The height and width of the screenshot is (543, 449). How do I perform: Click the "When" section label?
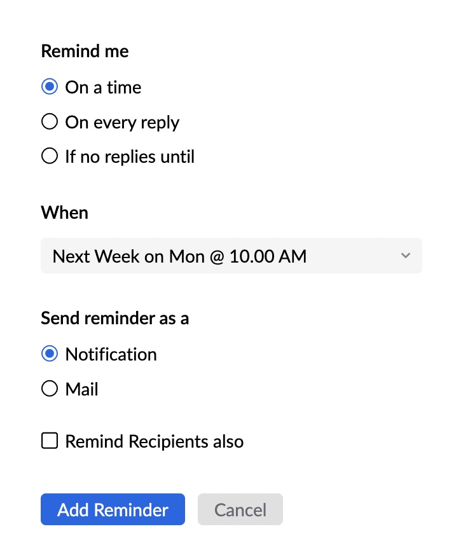click(64, 212)
